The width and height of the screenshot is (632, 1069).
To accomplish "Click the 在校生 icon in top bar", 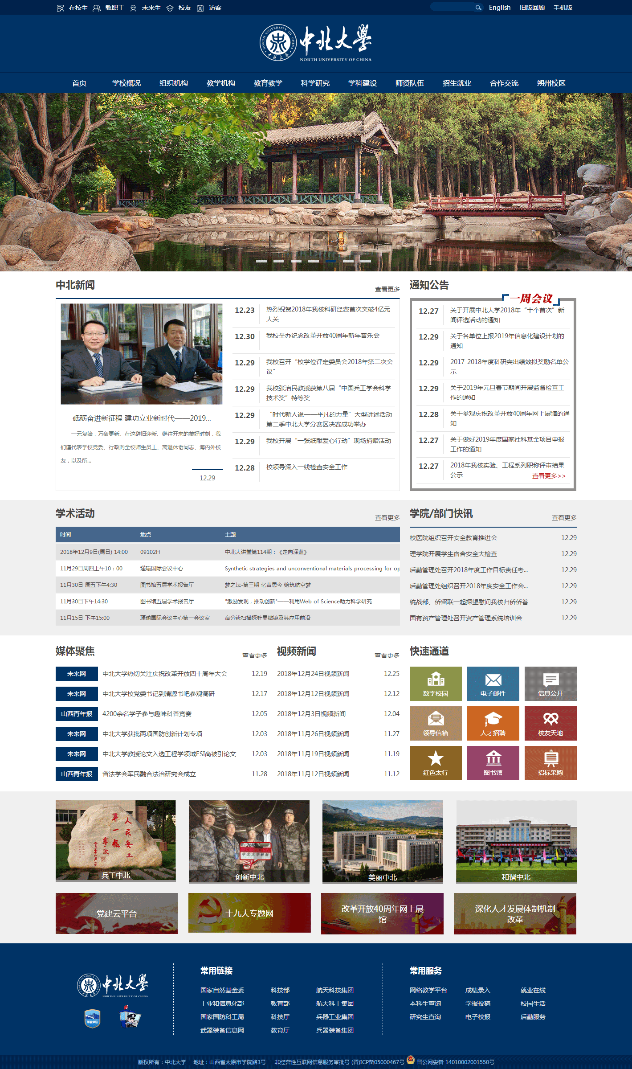I will 61,8.
